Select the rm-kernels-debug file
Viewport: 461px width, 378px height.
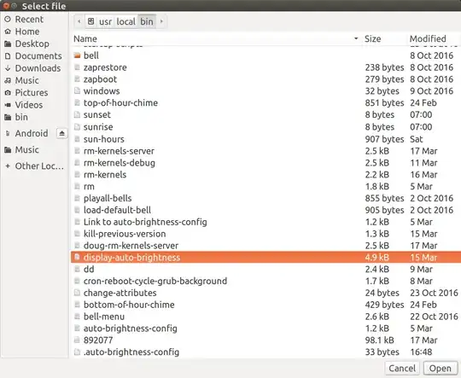coord(266,163)
